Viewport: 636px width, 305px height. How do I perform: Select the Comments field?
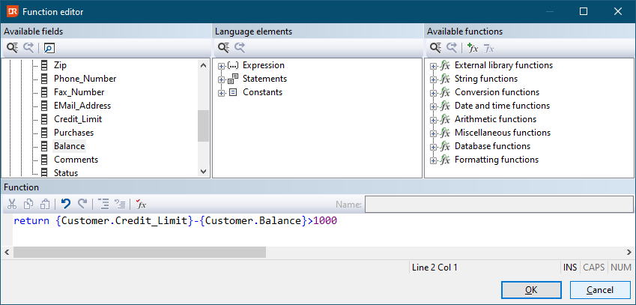76,160
